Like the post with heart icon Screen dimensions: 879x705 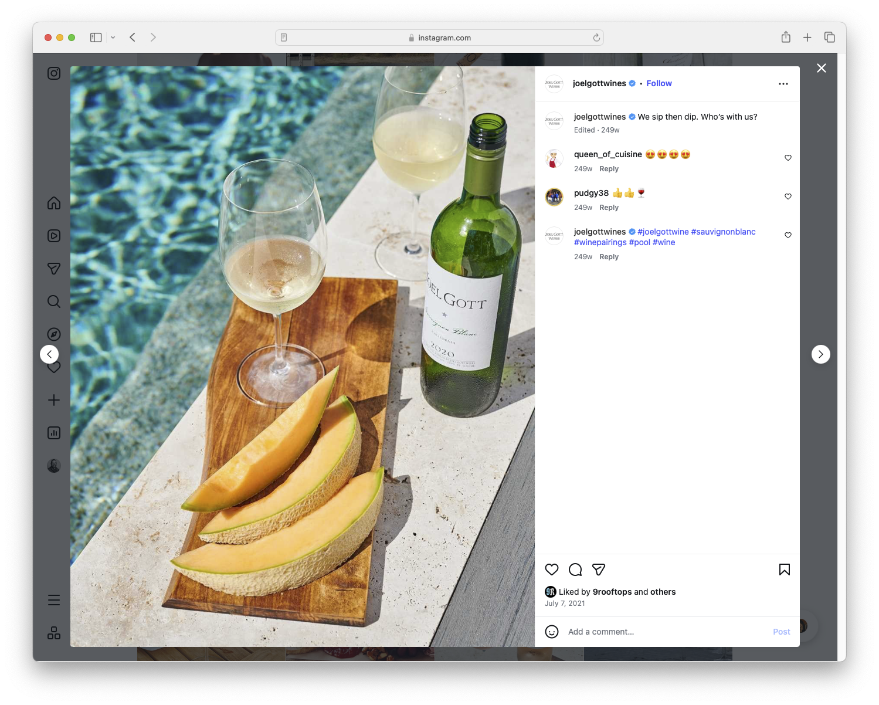(552, 570)
